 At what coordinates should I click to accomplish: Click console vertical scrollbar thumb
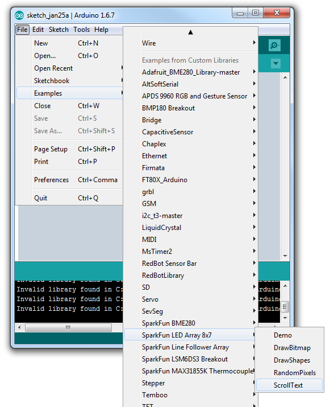coord(285,307)
